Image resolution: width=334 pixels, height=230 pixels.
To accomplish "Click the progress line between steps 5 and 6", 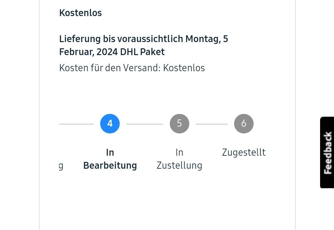I will (x=212, y=124).
